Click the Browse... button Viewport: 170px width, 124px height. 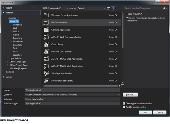click(x=130, y=95)
